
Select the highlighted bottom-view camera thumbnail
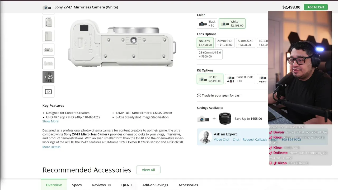48,63
